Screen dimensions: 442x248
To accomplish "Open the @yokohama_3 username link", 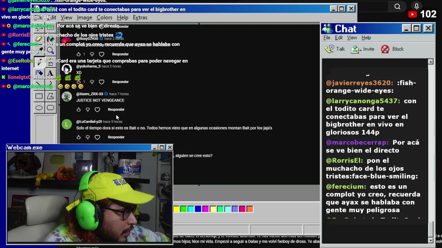I will click(88, 66).
